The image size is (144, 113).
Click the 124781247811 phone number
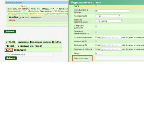[28, 9]
